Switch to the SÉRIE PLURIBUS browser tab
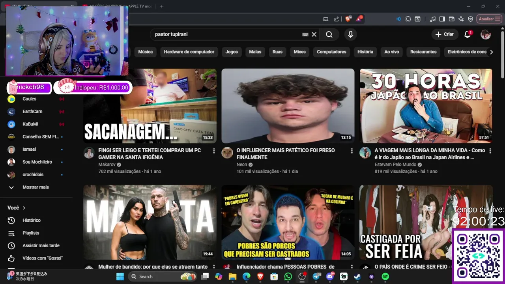The width and height of the screenshot is (505, 284). pyautogui.click(x=117, y=6)
